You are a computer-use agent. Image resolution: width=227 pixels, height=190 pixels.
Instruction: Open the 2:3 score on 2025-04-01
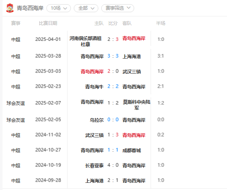click(x=113, y=39)
